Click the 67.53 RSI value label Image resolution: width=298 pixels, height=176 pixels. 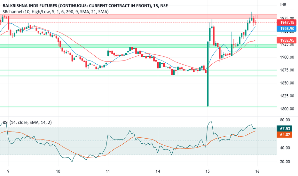pos(285,129)
